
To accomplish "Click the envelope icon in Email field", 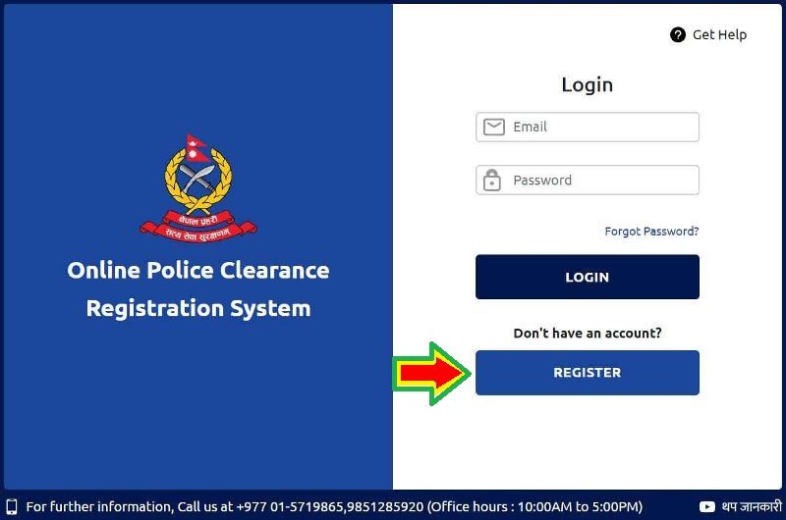I will tap(494, 128).
